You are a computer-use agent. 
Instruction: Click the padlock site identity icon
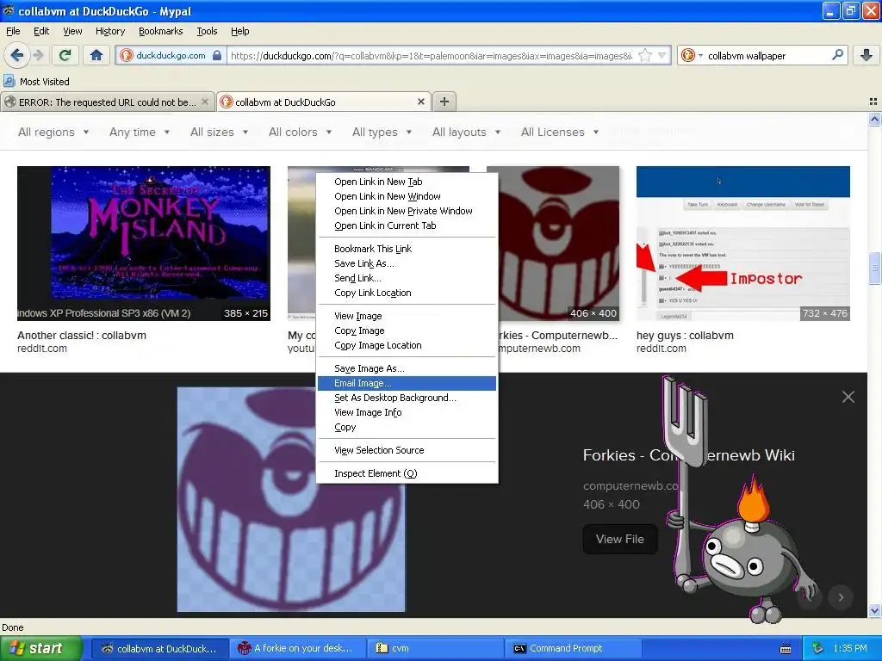click(217, 56)
